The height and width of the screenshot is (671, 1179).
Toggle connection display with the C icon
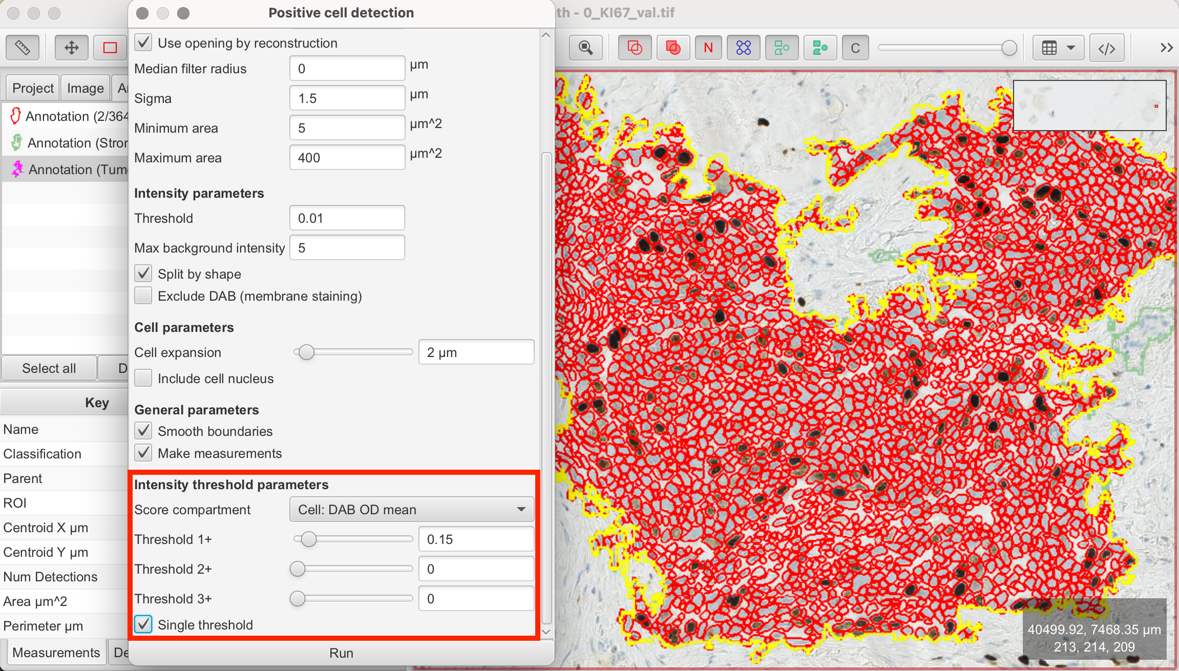coord(855,47)
